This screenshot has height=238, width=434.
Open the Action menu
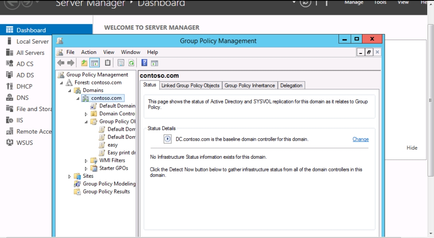coord(89,52)
